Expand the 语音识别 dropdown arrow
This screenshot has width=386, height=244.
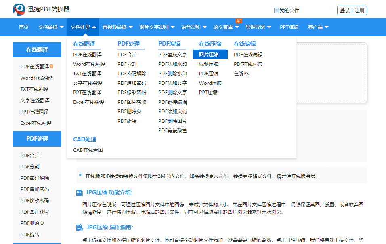click(x=205, y=27)
